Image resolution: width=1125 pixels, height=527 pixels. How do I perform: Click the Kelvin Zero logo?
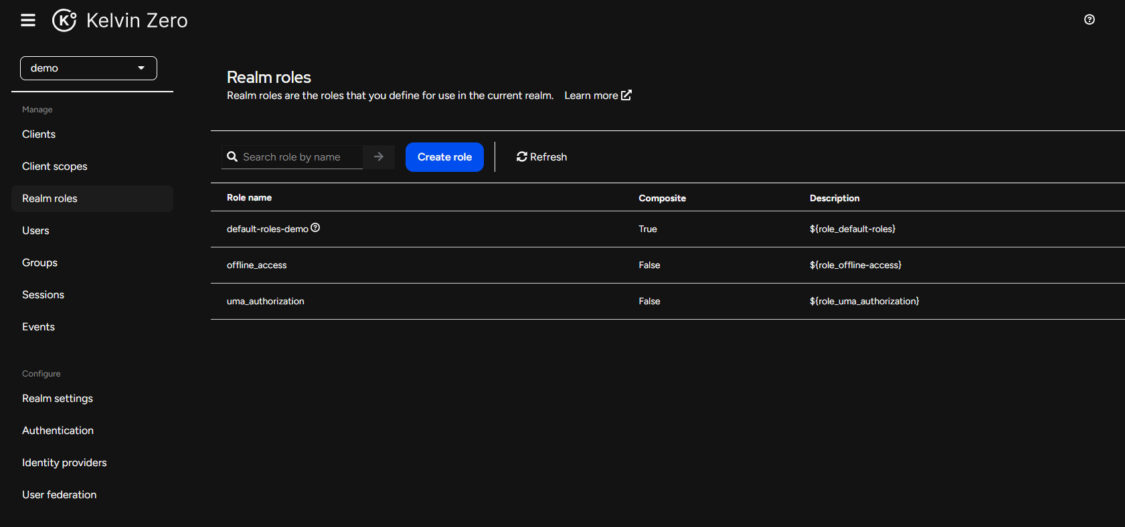click(x=120, y=21)
